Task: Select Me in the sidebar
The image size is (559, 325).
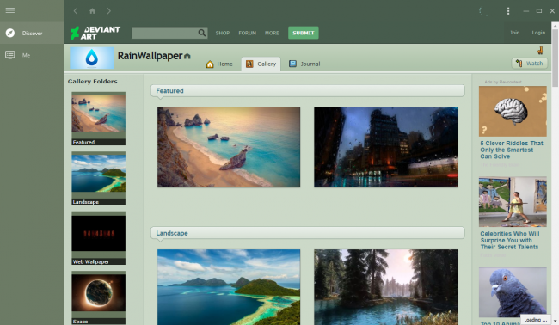Action: tap(32, 55)
